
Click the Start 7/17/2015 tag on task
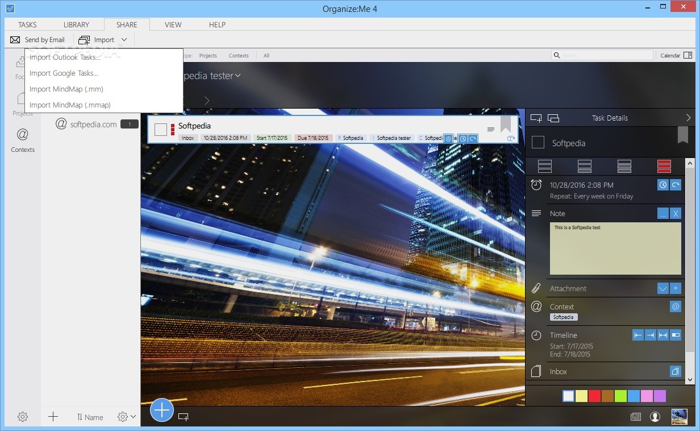coord(273,138)
